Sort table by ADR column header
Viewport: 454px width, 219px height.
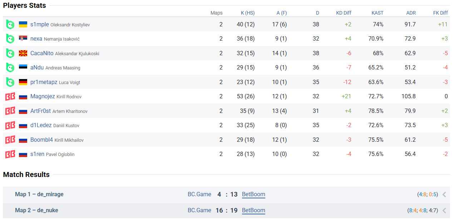[411, 13]
